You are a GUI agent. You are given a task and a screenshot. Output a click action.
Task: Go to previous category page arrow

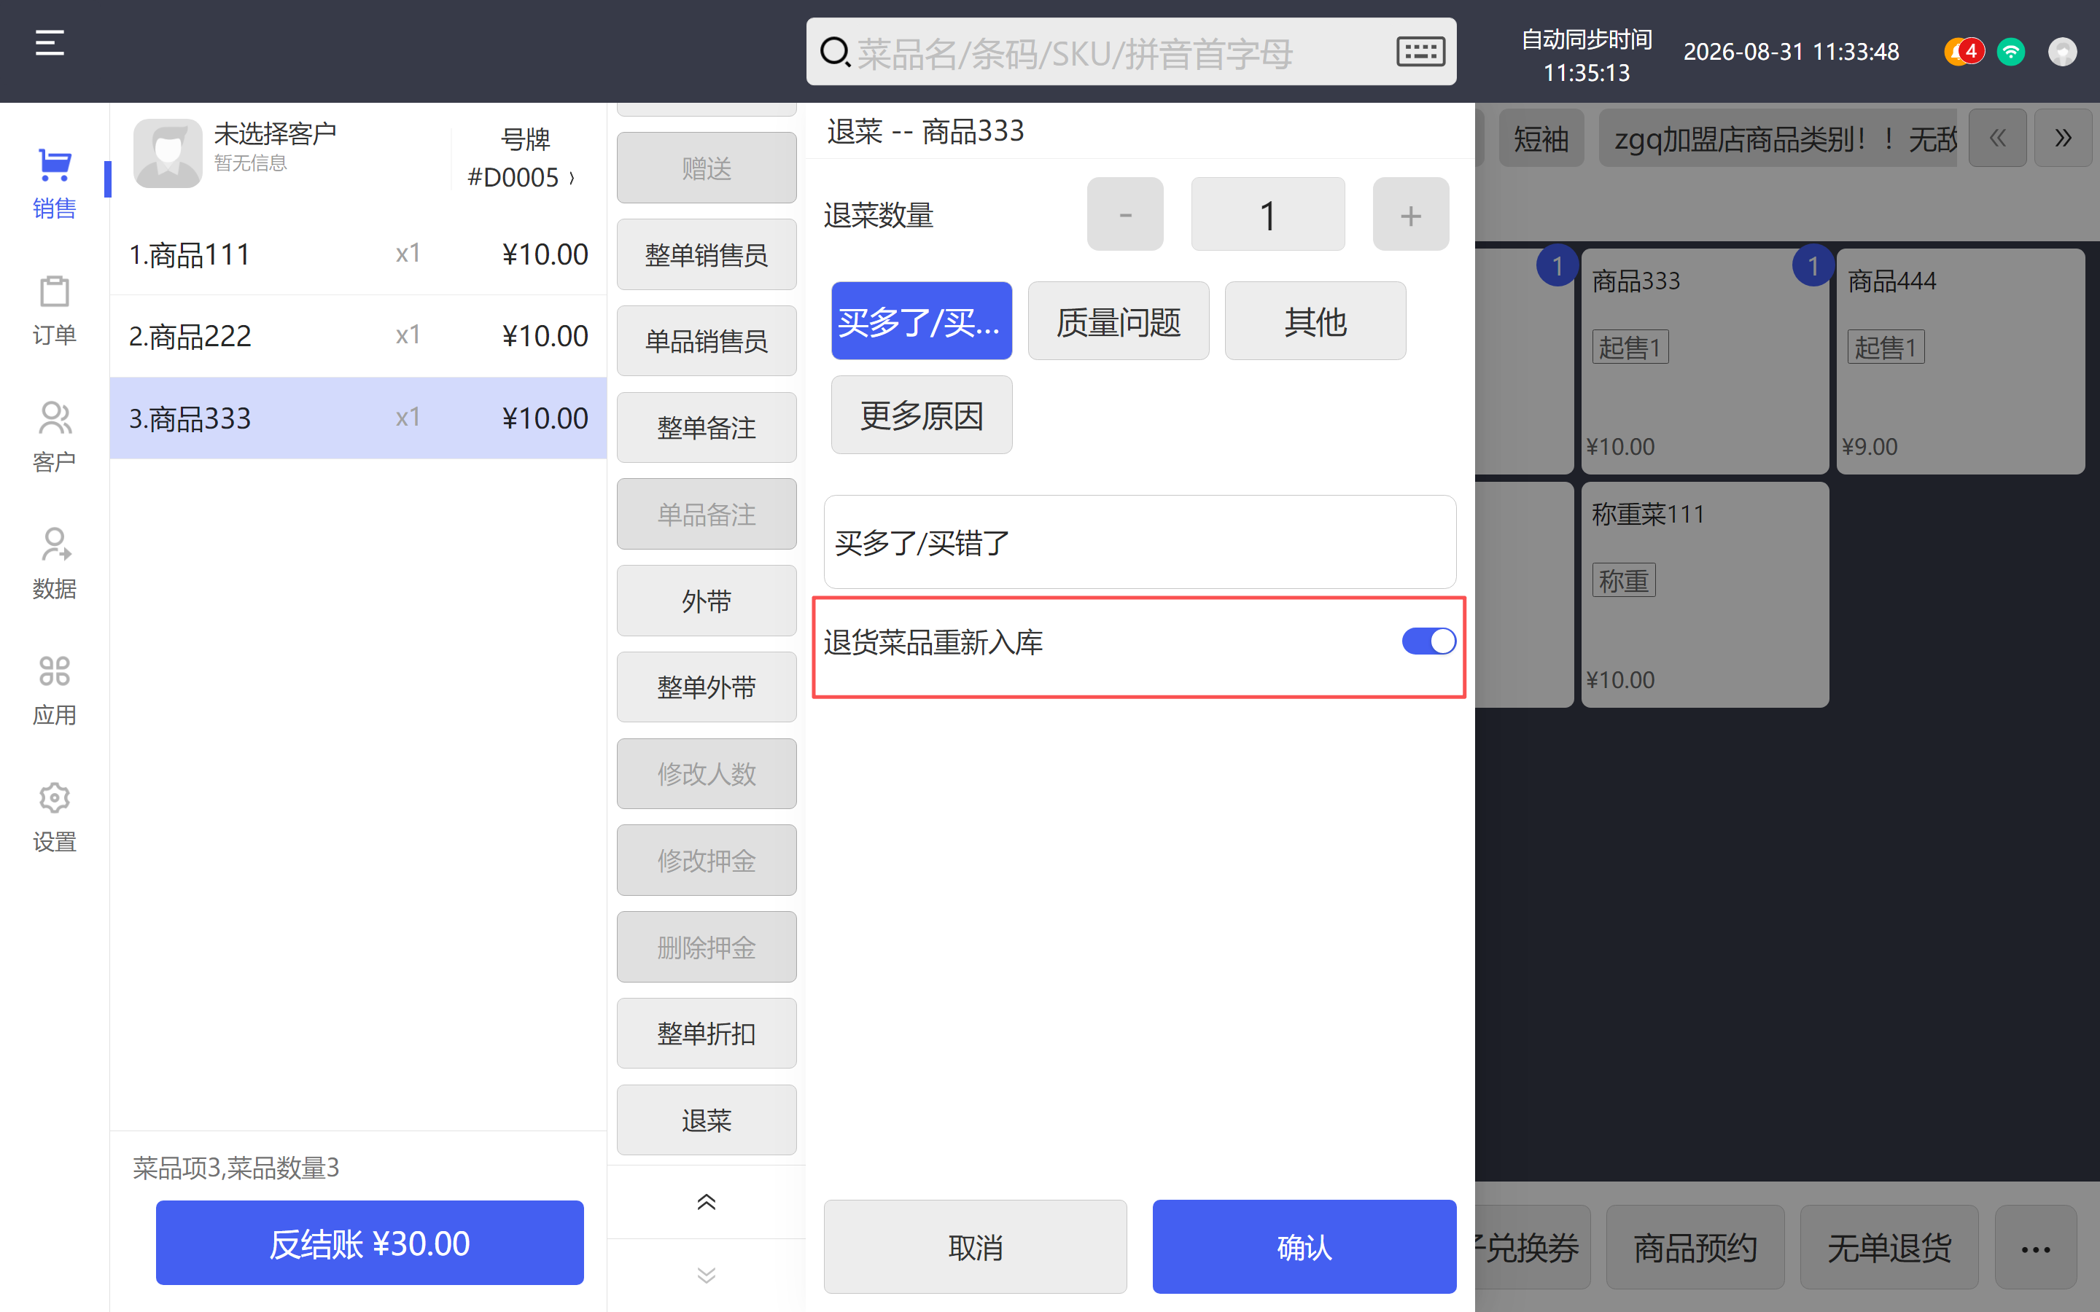(x=1998, y=137)
